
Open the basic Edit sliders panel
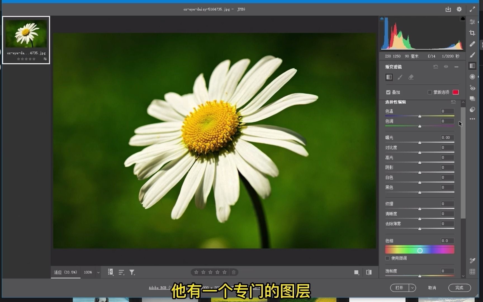(x=472, y=22)
